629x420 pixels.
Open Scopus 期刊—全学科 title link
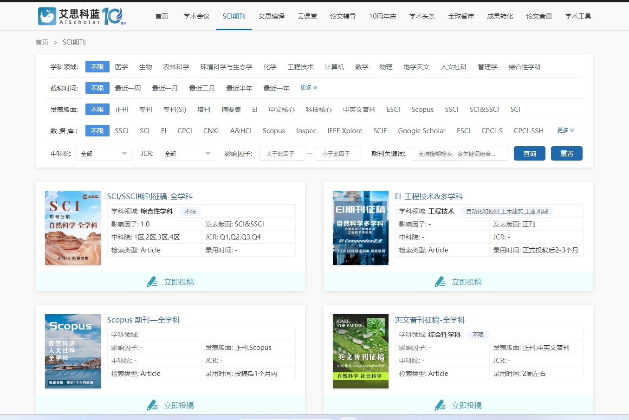(x=143, y=320)
